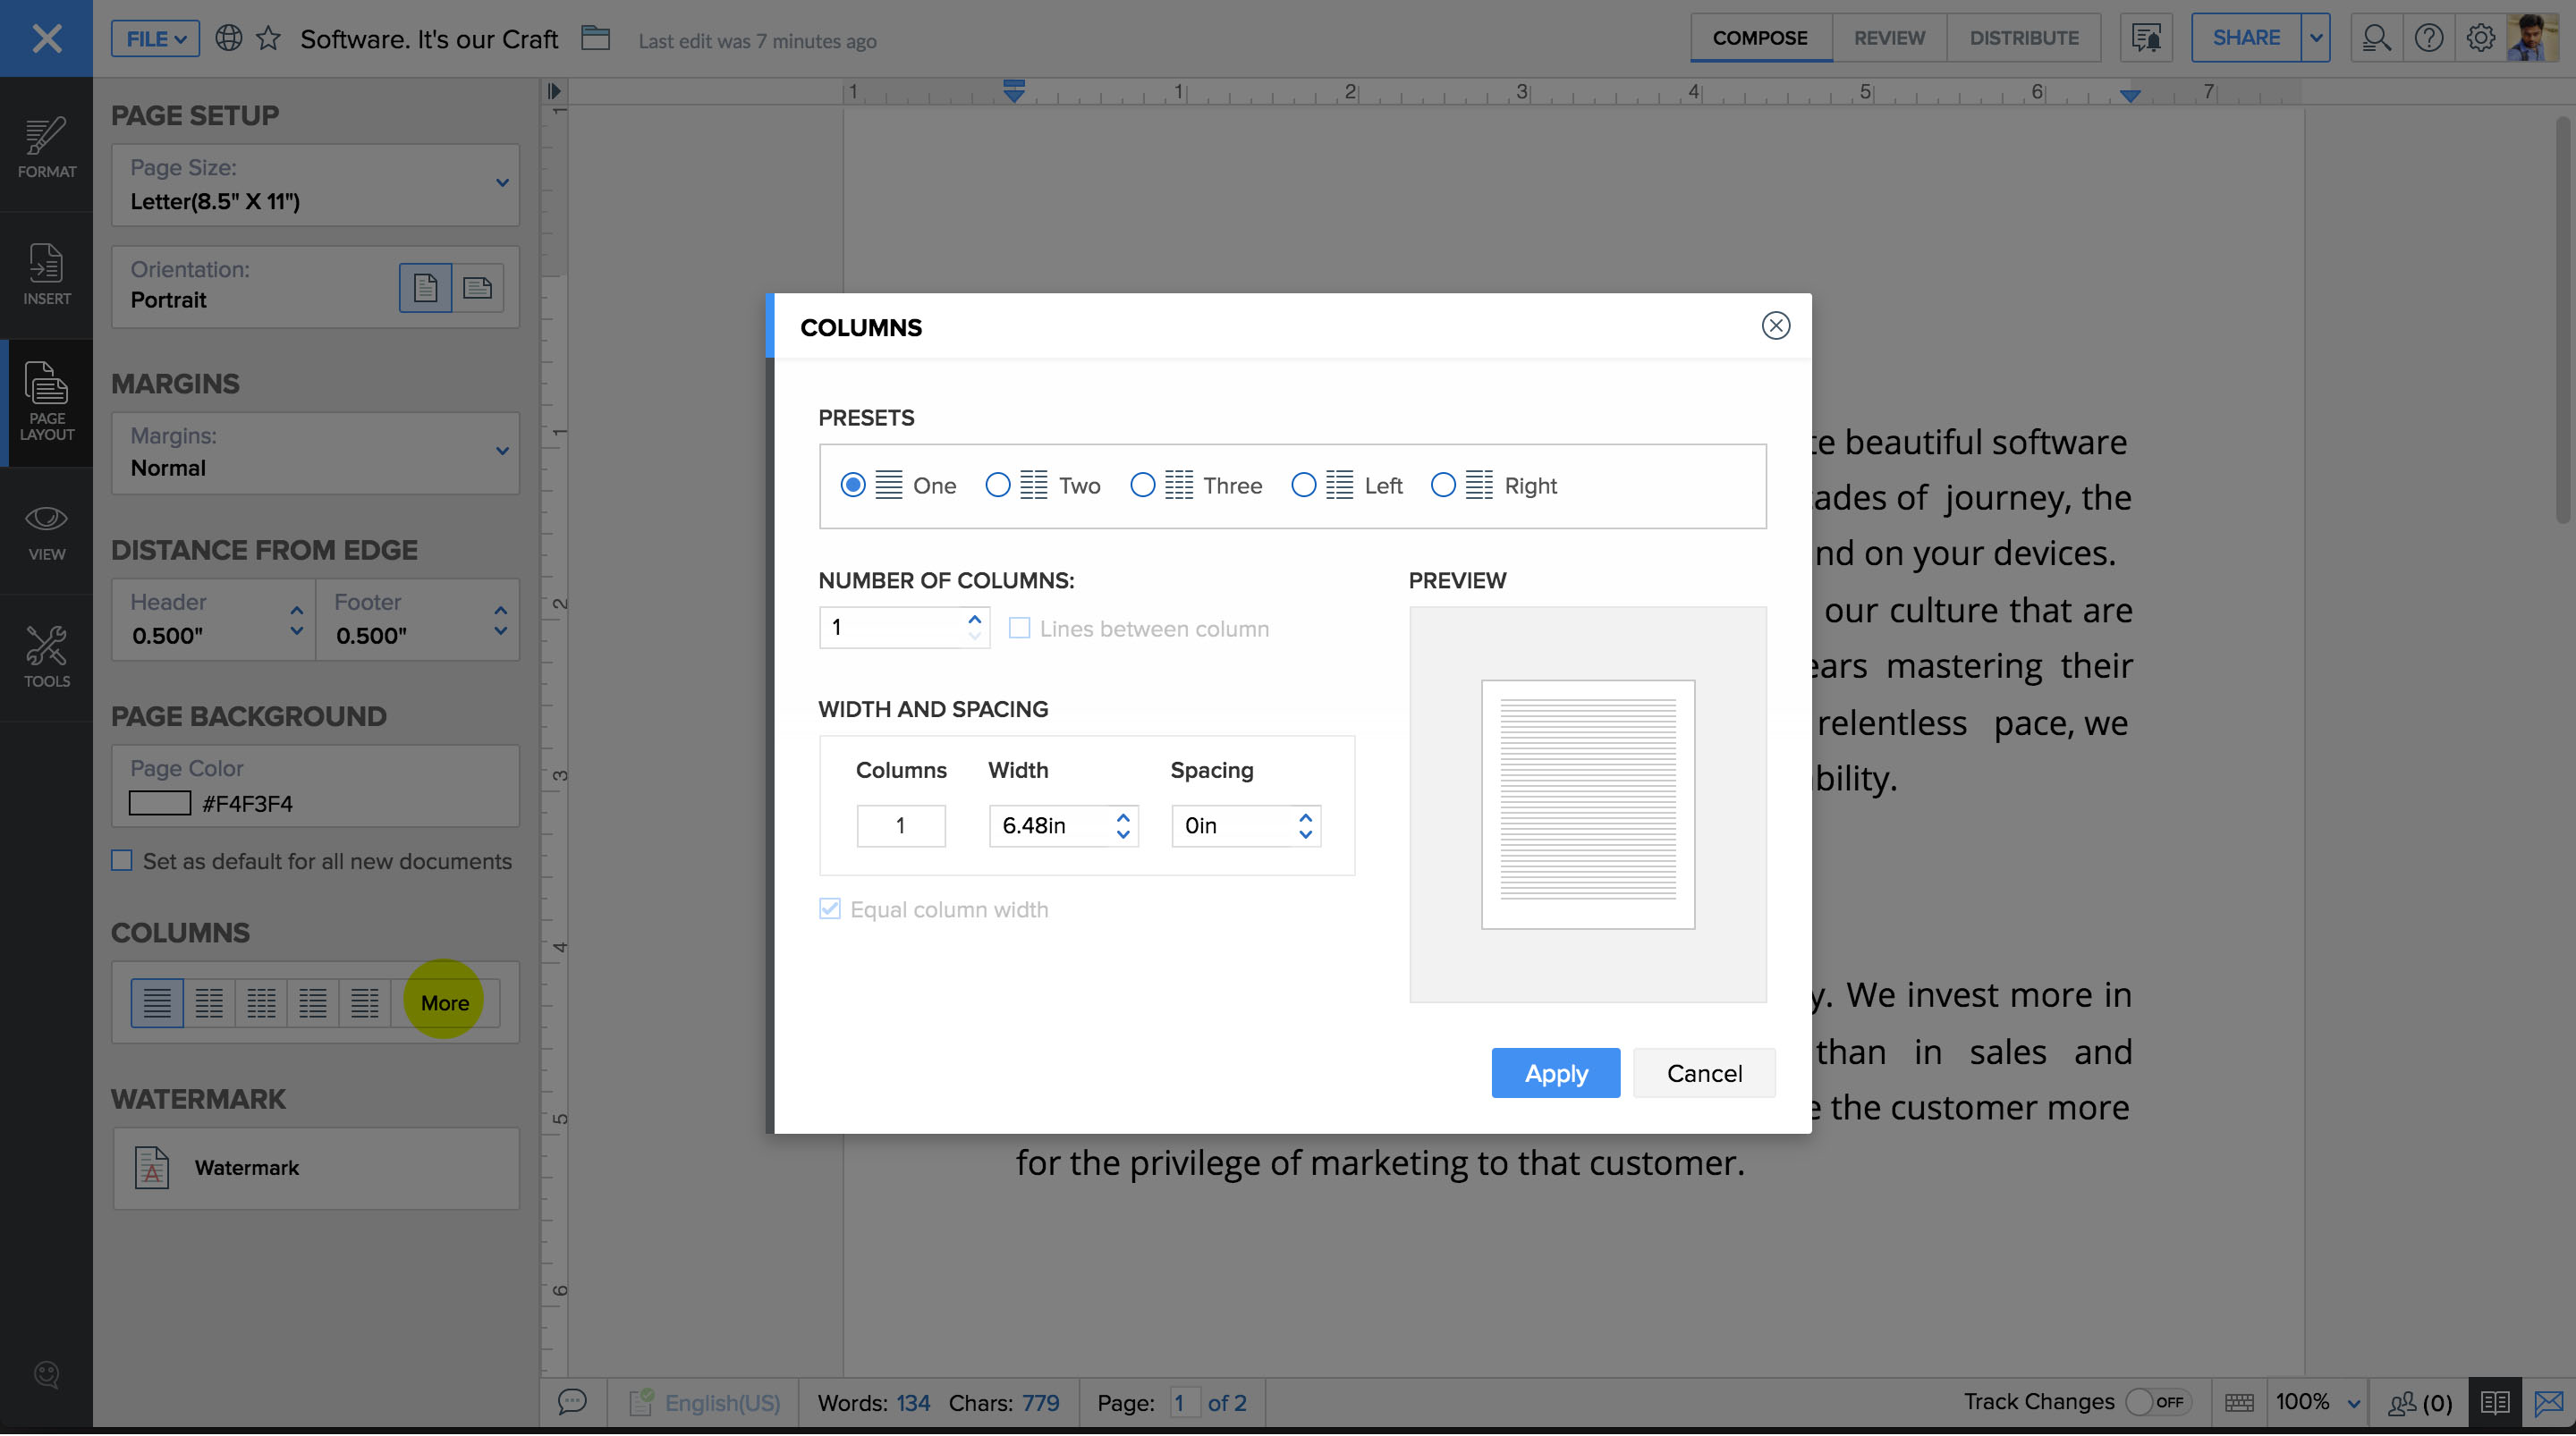Click the Page Color swatch
The width and height of the screenshot is (2576, 1436).
click(160, 803)
